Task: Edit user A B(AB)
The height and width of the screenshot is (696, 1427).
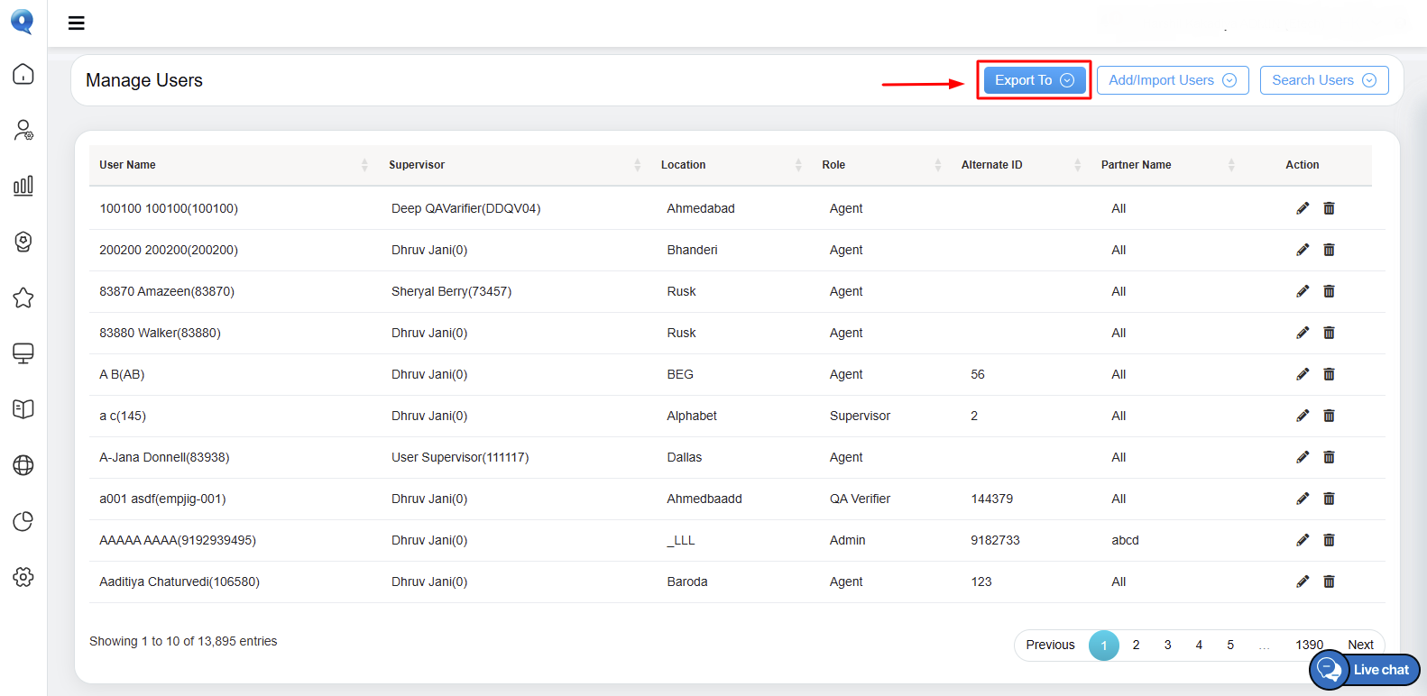Action: pos(1303,374)
